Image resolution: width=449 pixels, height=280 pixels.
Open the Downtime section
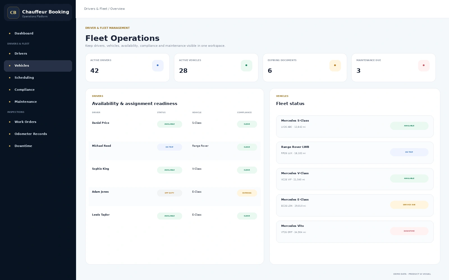click(x=38, y=146)
